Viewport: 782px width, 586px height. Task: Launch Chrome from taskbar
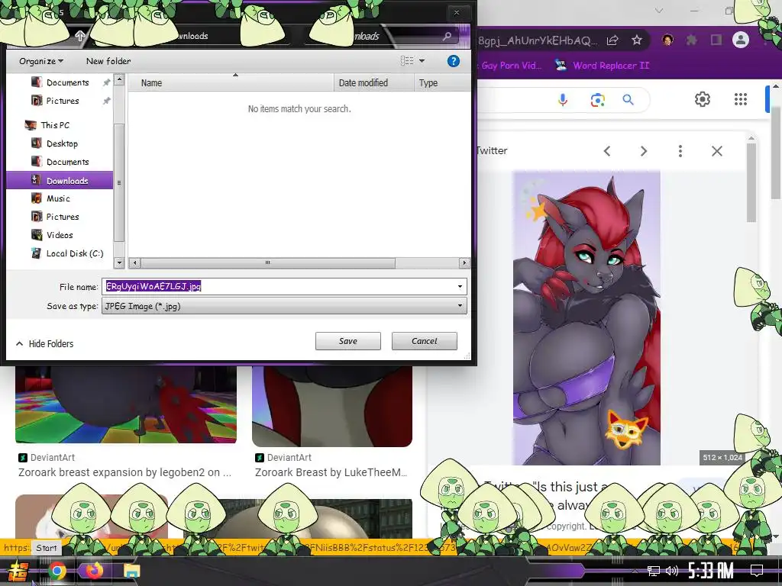pos(57,571)
